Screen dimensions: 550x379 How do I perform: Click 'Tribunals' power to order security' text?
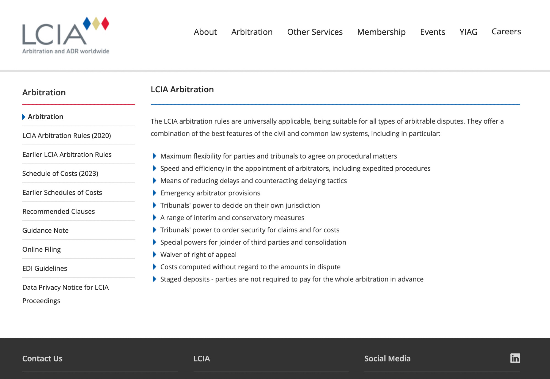click(250, 230)
